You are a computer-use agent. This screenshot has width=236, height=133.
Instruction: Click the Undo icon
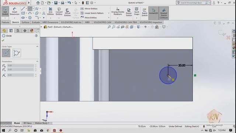(x=69, y=3)
